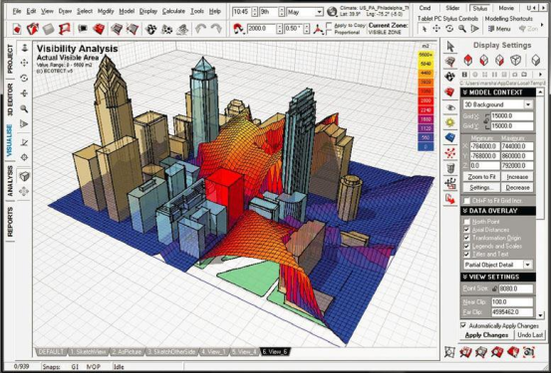The image size is (552, 374).
Task: Select the arrow pointer tool above the right icon column
Action: click(450, 47)
